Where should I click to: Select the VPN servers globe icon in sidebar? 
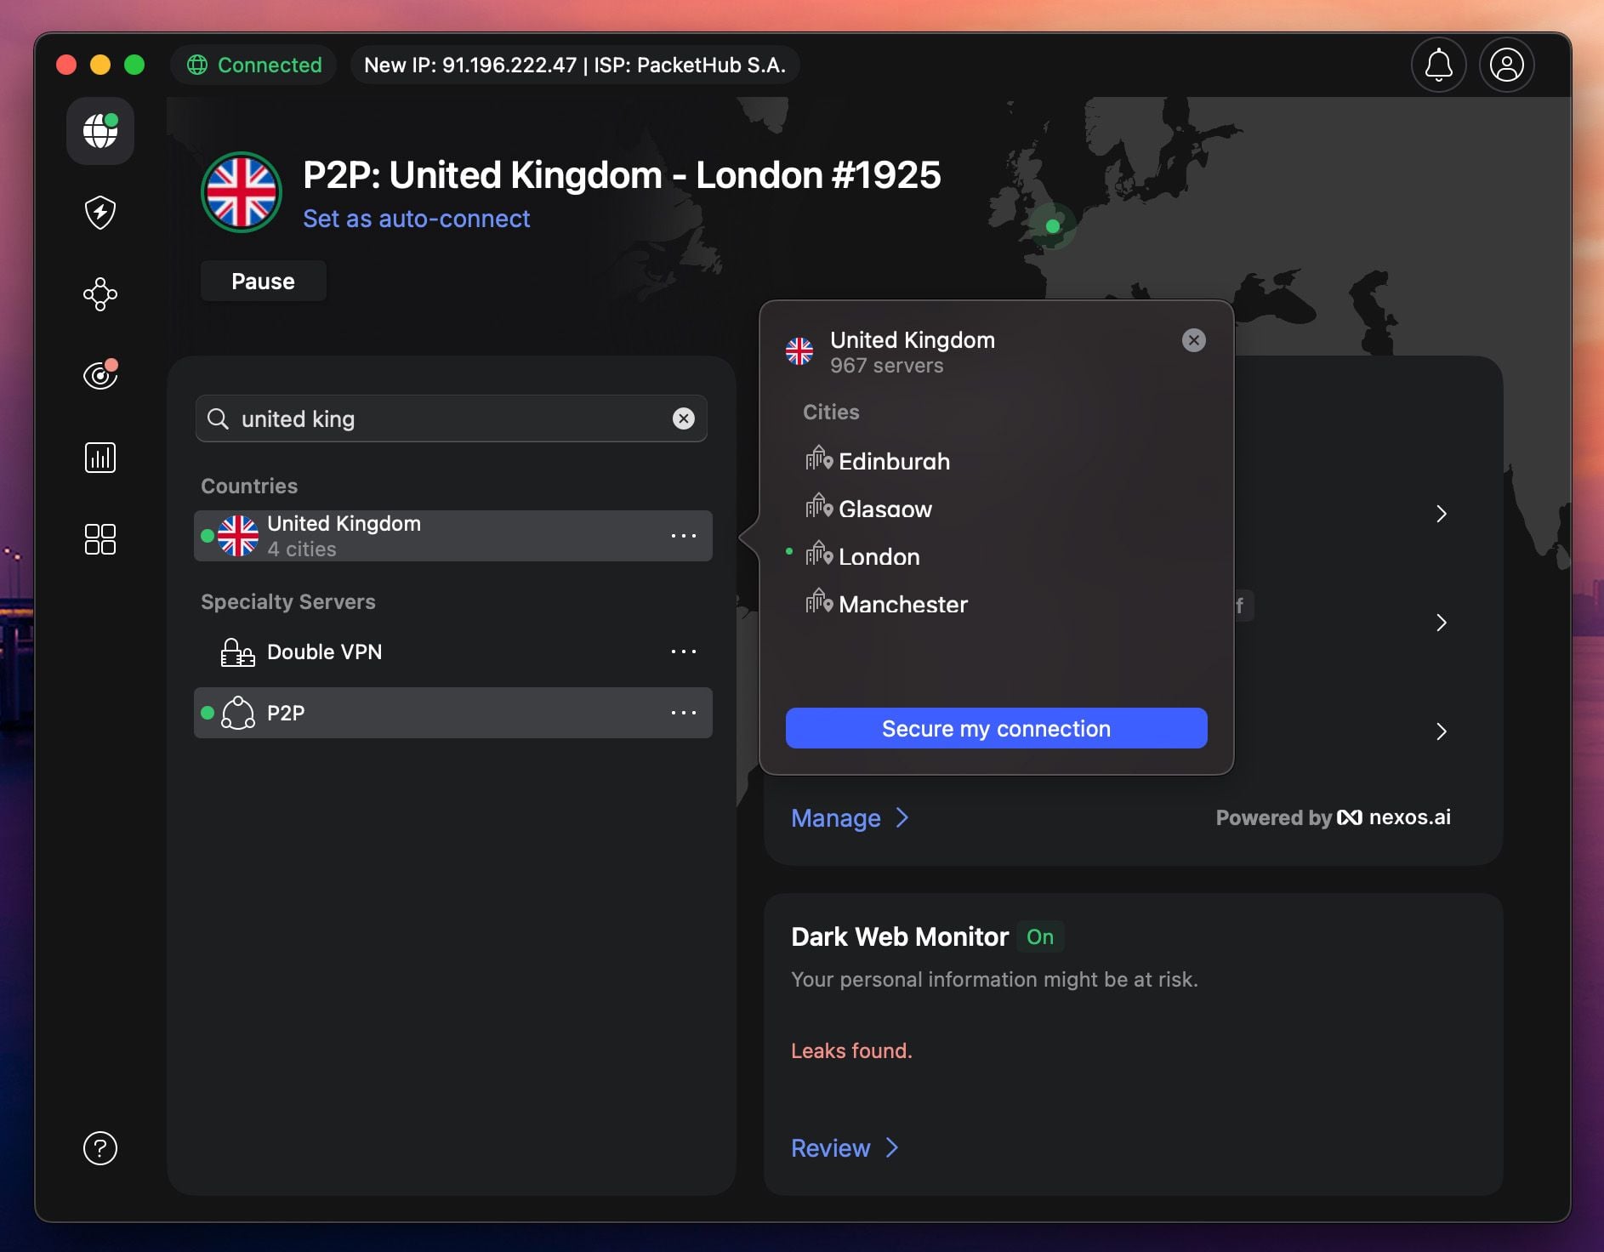(x=100, y=131)
